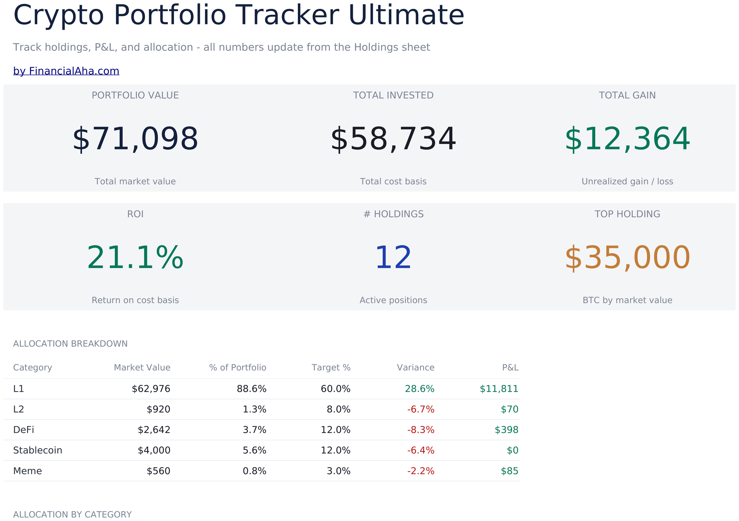Select the DeFi target cell 12.0%

(336, 430)
